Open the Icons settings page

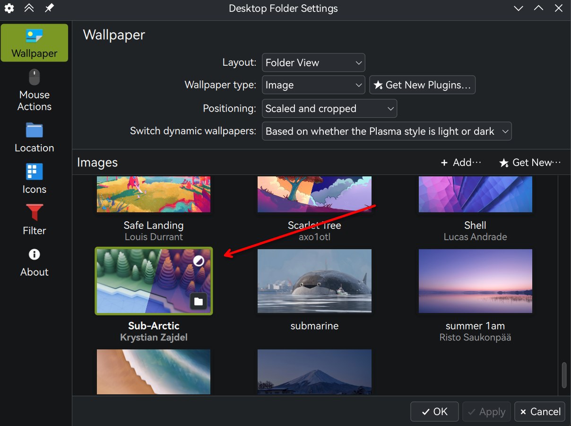[x=34, y=178]
